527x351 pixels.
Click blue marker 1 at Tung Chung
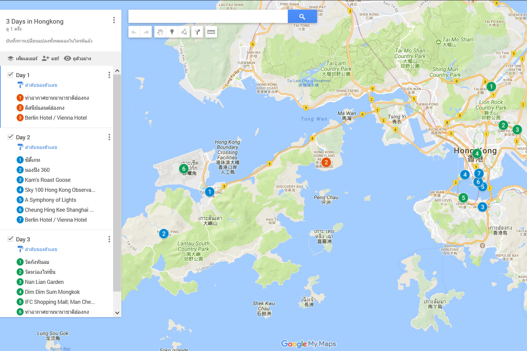210,191
